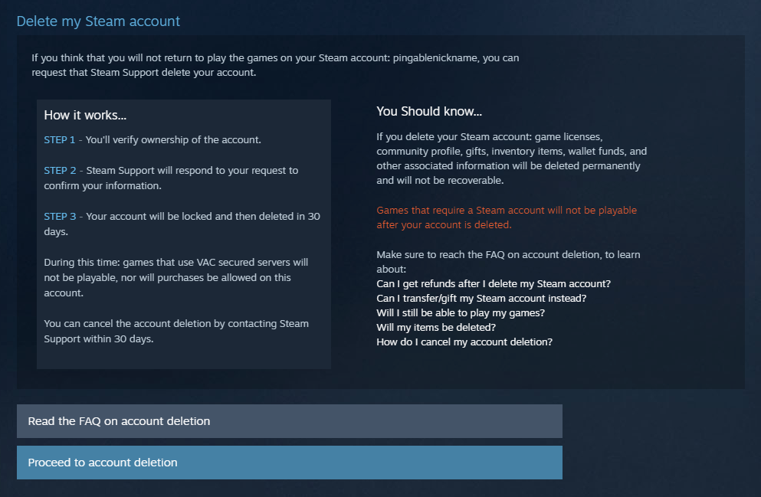Click the Proceed to account deletion button
Image resolution: width=761 pixels, height=497 pixels.
289,463
